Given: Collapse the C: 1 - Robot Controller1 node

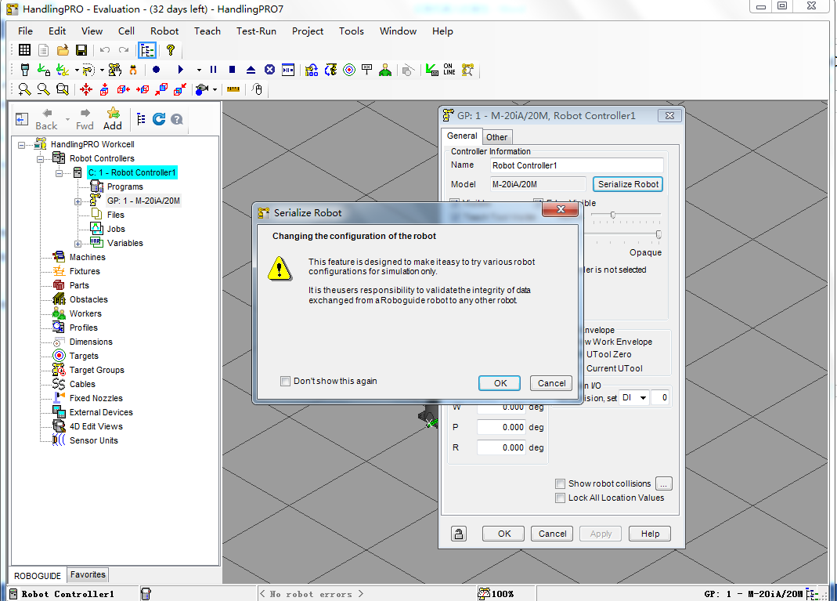Looking at the screenshot, I should [59, 173].
